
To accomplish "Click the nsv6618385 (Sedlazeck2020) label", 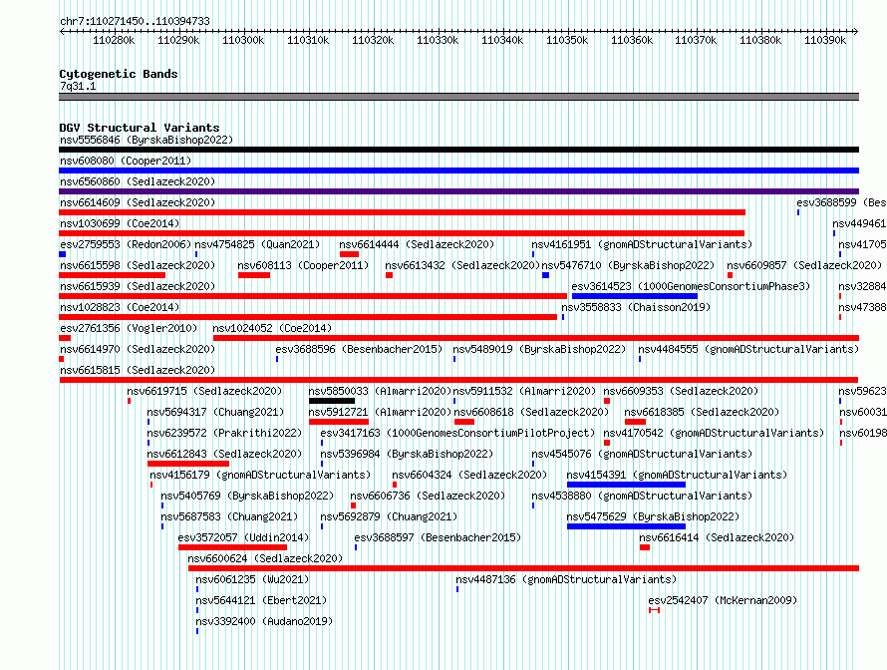I will 702,412.
